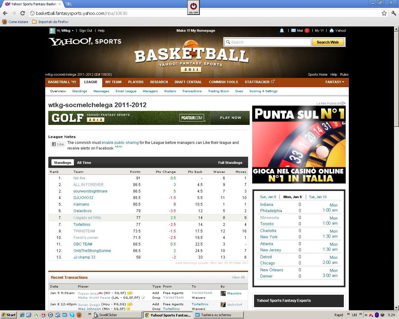Click the Search Web button

tap(328, 42)
